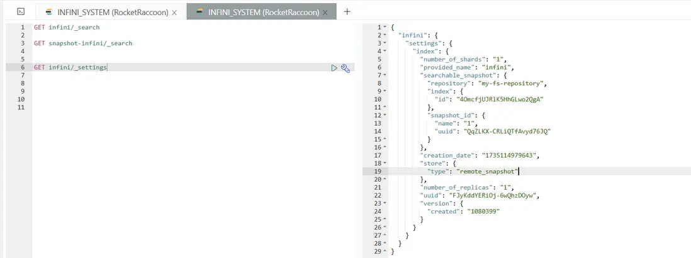Collapse the nested "index" object on line 9

385,91
